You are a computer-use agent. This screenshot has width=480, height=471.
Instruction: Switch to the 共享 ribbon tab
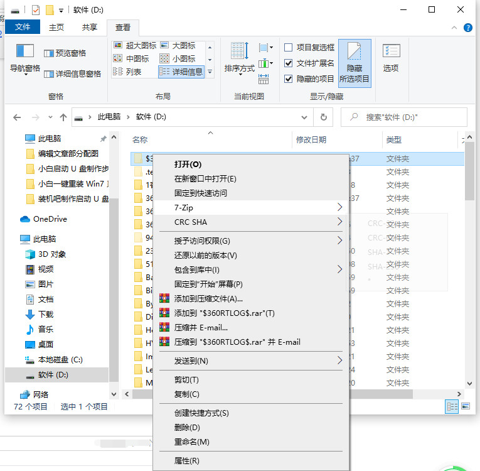(x=90, y=27)
